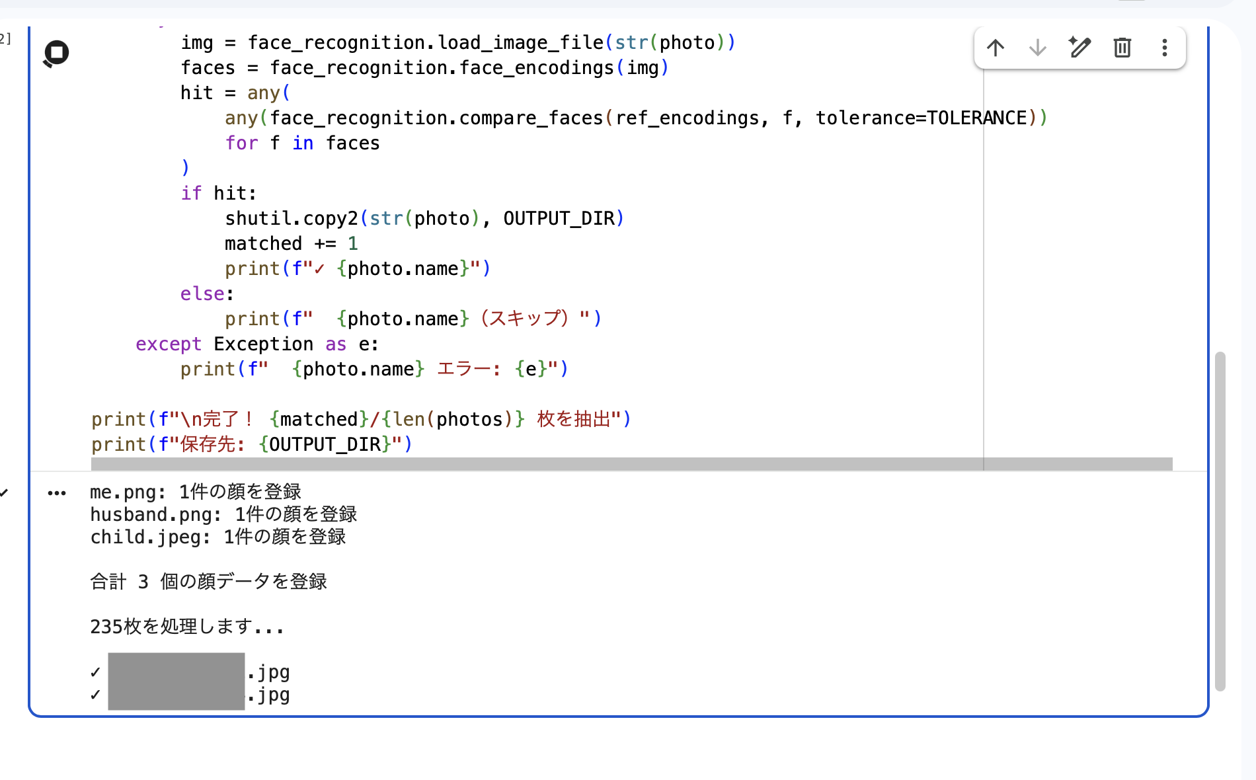Move the cell up with arrow icon

coord(996,48)
